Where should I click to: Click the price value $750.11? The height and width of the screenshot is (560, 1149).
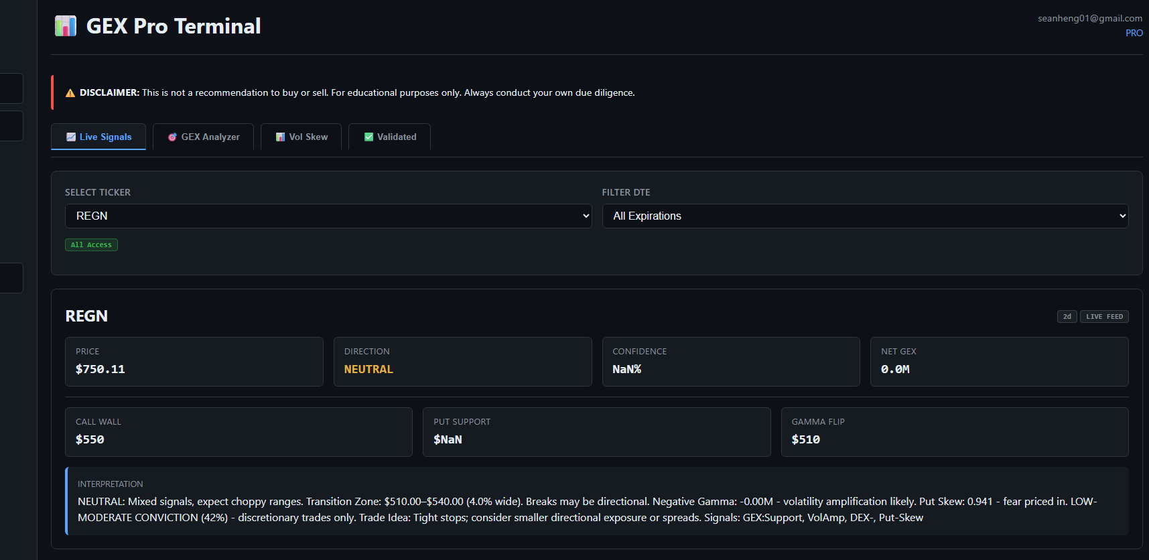pos(100,369)
